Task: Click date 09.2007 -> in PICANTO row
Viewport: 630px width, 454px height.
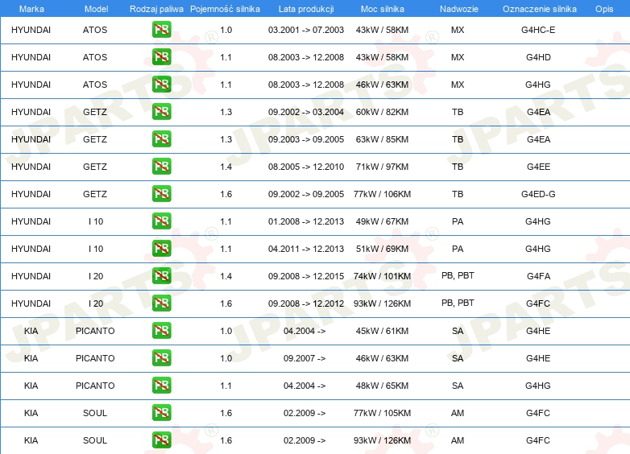Action: click(x=305, y=358)
